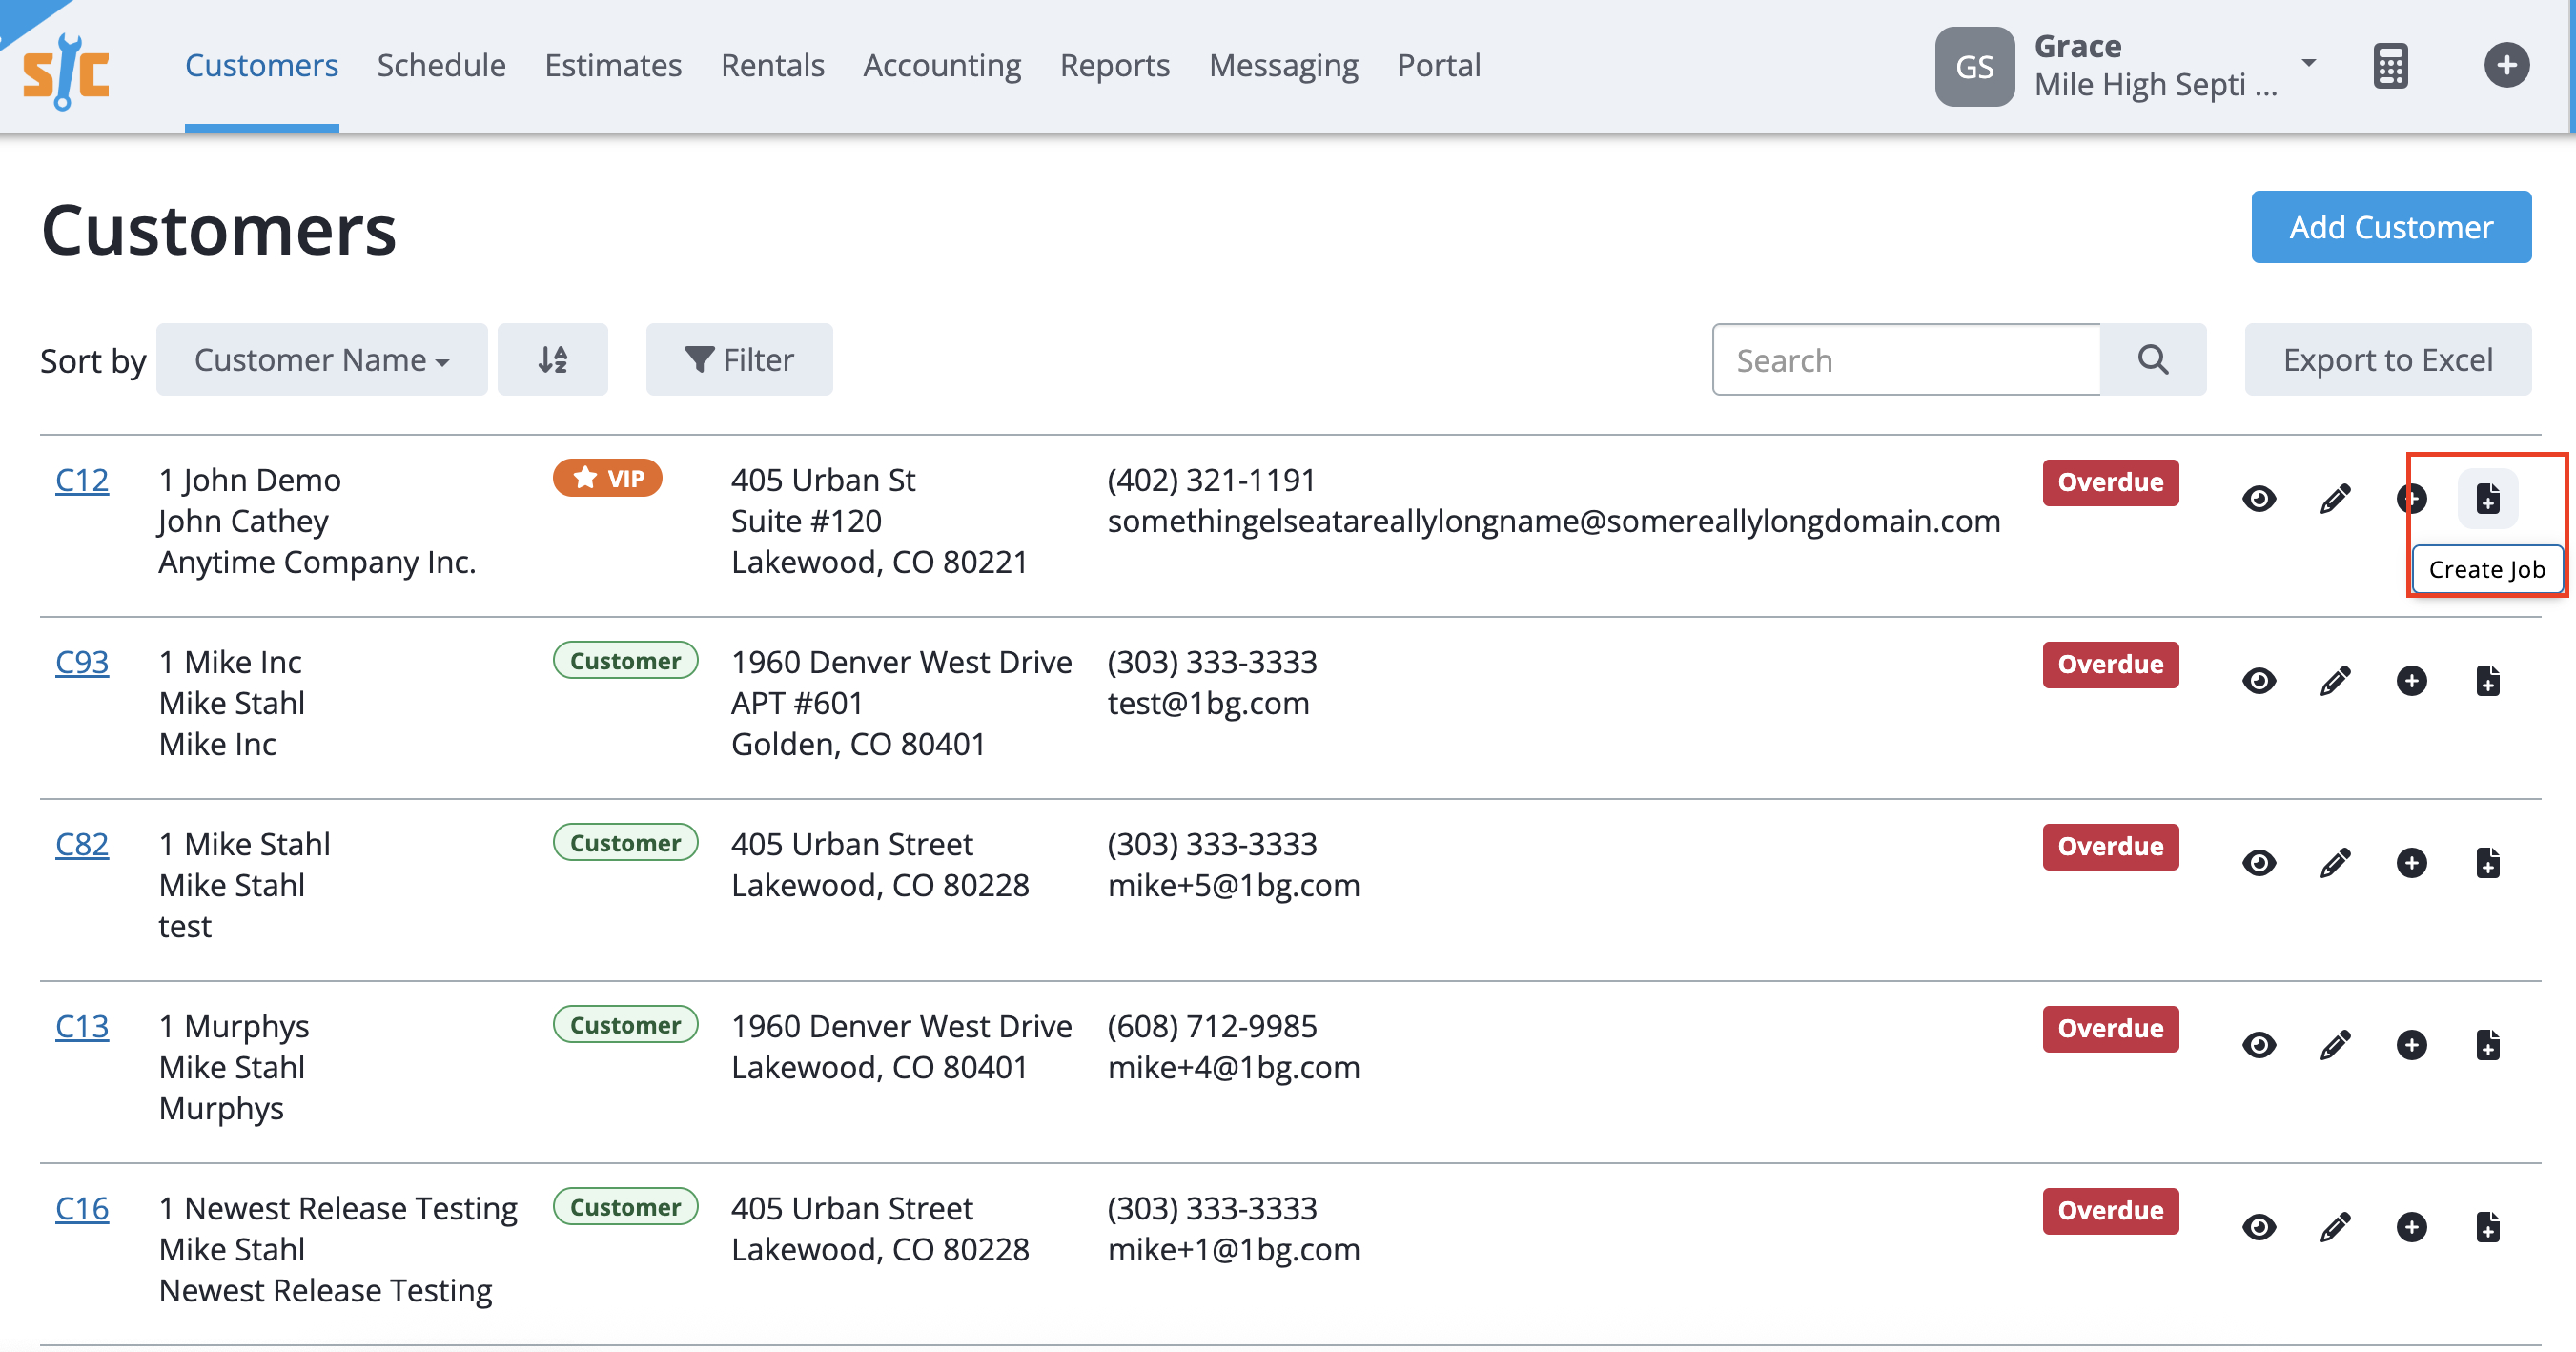
Task: Click the plus icon in the top right corner
Action: pyautogui.click(x=2507, y=64)
